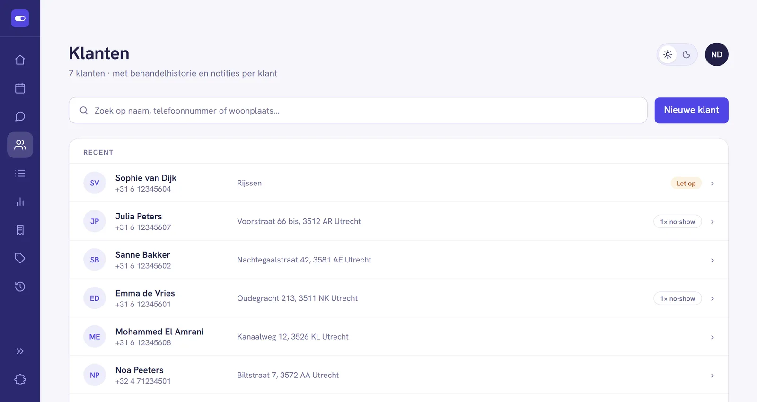The width and height of the screenshot is (757, 402).
Task: Open the receipt icon in sidebar
Action: pos(20,230)
